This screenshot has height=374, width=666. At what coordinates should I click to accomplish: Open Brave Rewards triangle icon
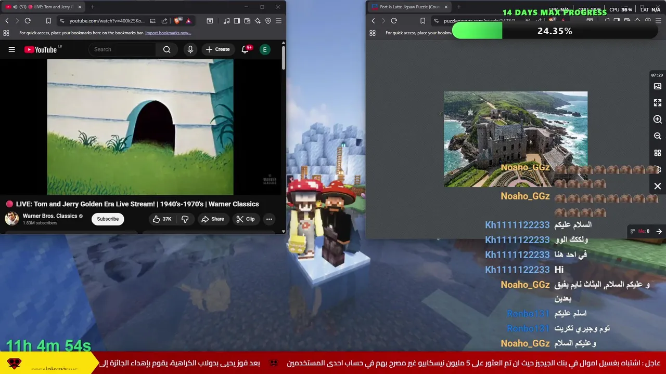tap(188, 21)
